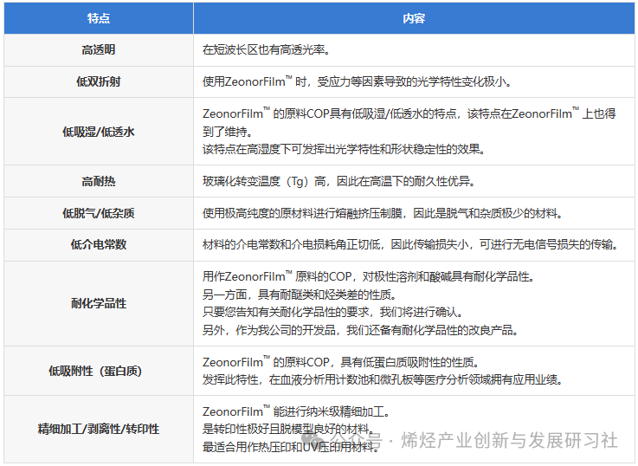The width and height of the screenshot is (638, 466).
Task: Click the line 玻璃化转变温度（Tg）高
Action: [x=339, y=181]
